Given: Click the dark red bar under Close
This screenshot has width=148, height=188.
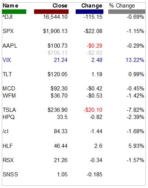Looking at the screenshot, I should click(x=51, y=12).
